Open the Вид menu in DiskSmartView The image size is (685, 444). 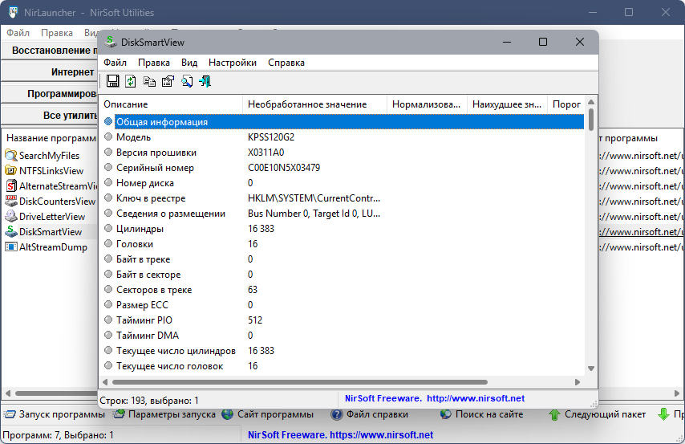[x=189, y=63]
